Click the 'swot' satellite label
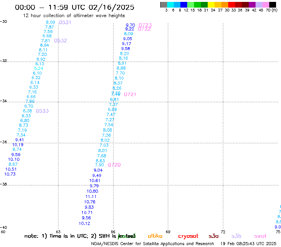Image resolution: width=281 pixels, height=247 pixels. [260, 236]
